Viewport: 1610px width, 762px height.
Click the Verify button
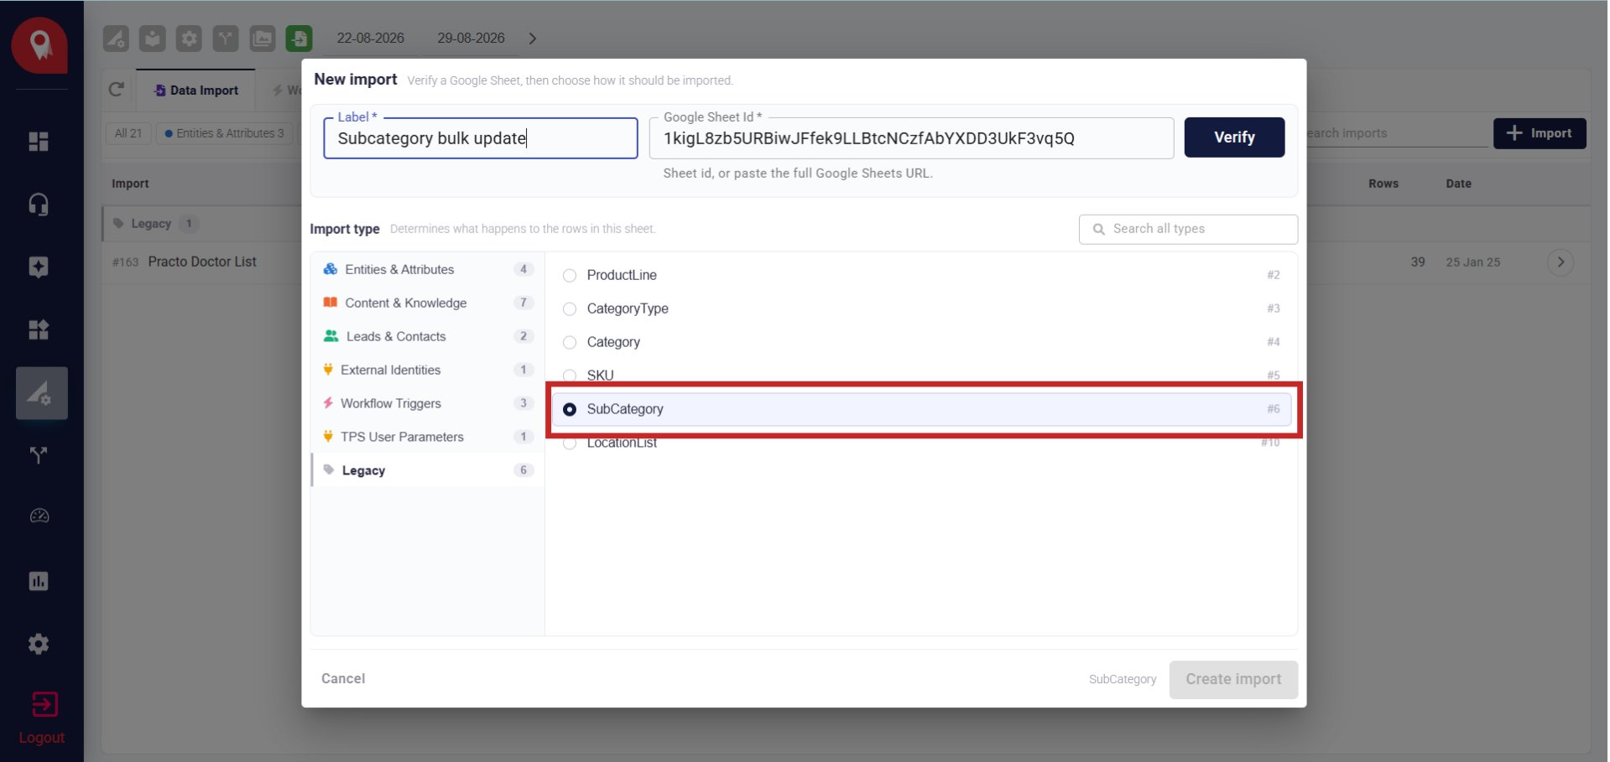pos(1233,137)
